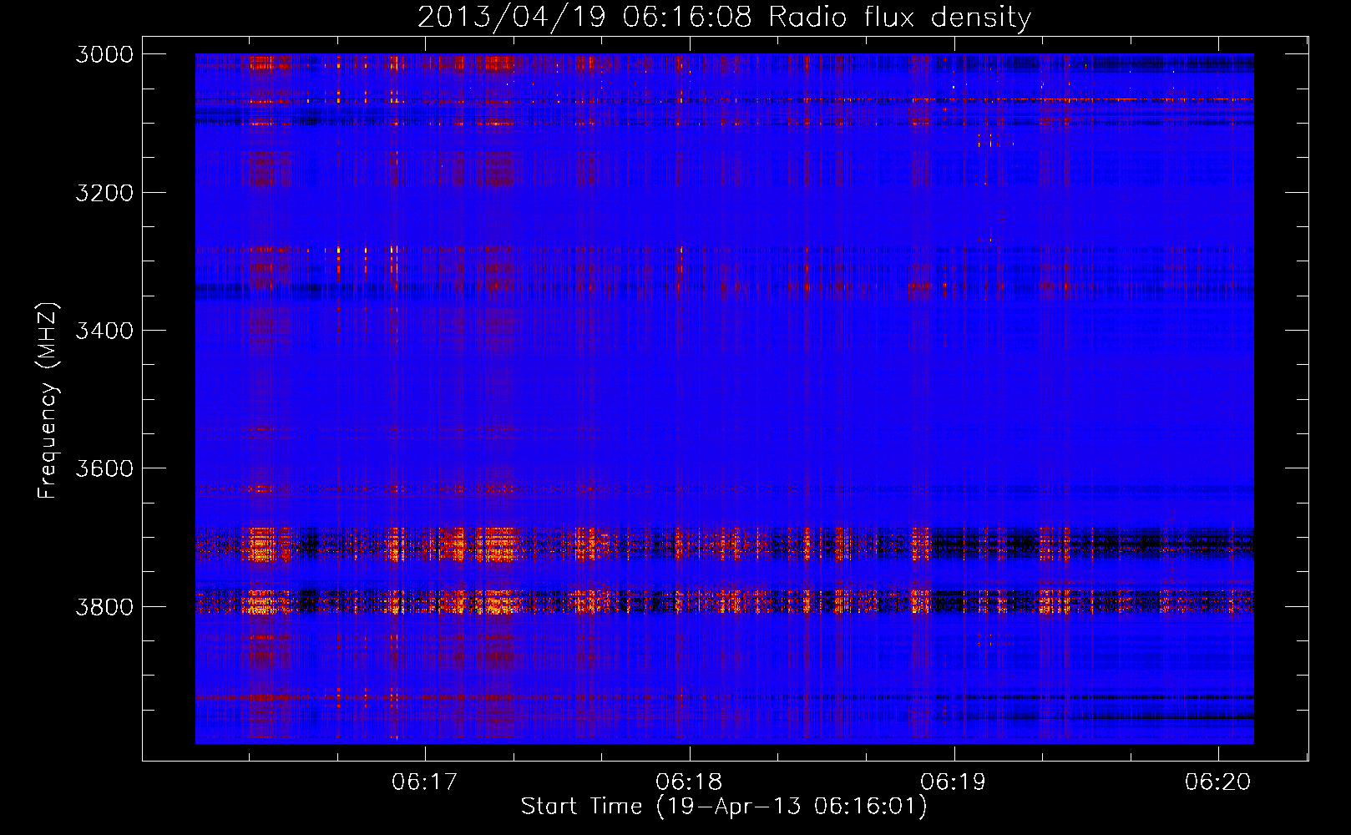Click the 06:20 time axis label

click(x=1217, y=782)
